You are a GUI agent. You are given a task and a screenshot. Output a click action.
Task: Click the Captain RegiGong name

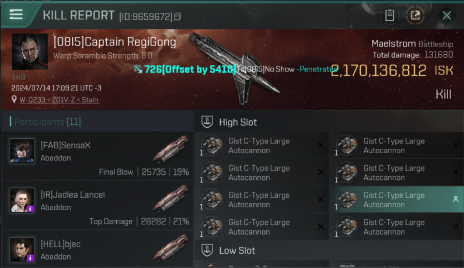pyautogui.click(x=115, y=43)
